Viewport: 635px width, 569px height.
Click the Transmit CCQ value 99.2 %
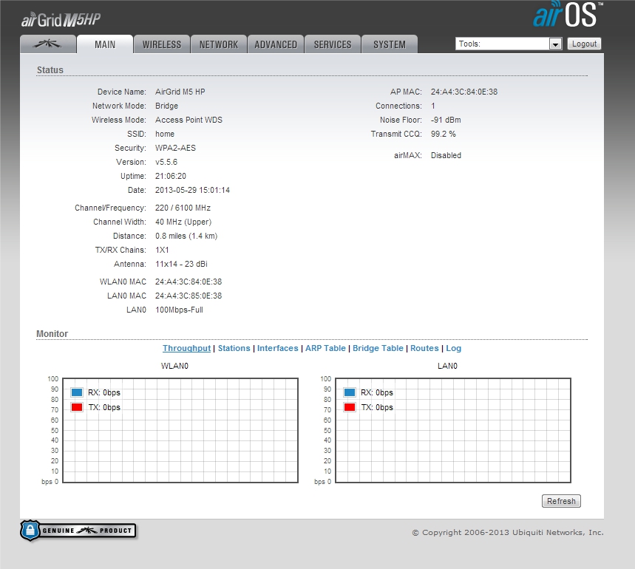(x=444, y=134)
